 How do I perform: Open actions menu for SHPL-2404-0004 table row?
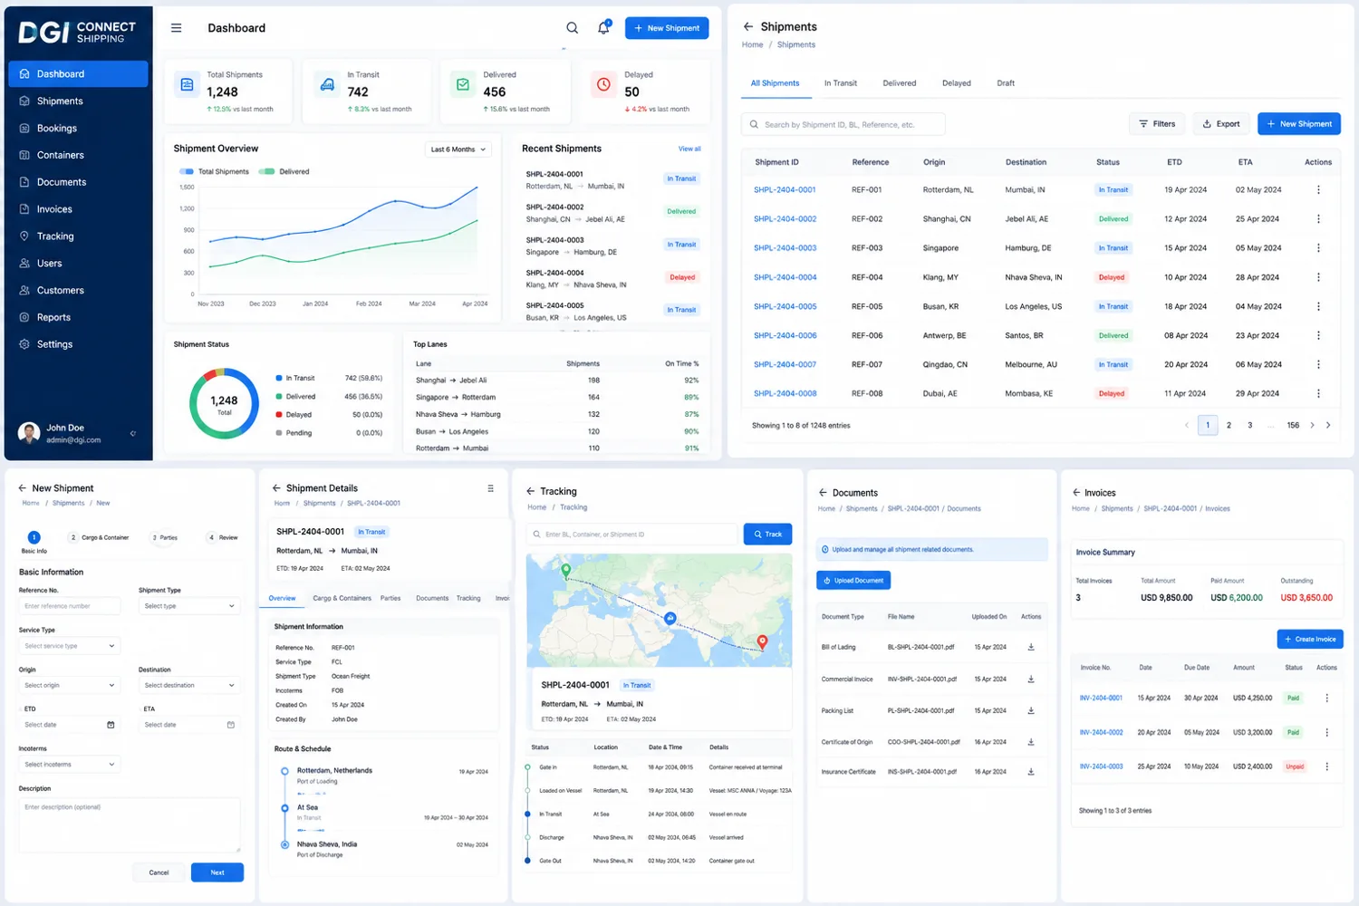click(x=1318, y=277)
